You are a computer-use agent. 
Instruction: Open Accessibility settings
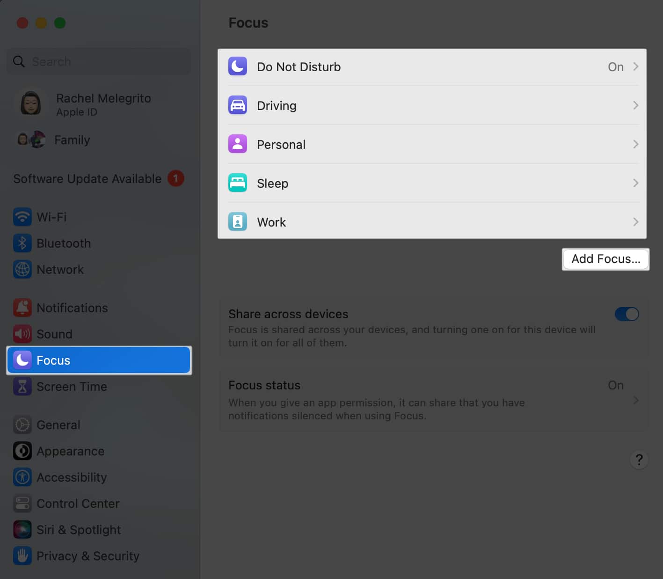coord(99,477)
